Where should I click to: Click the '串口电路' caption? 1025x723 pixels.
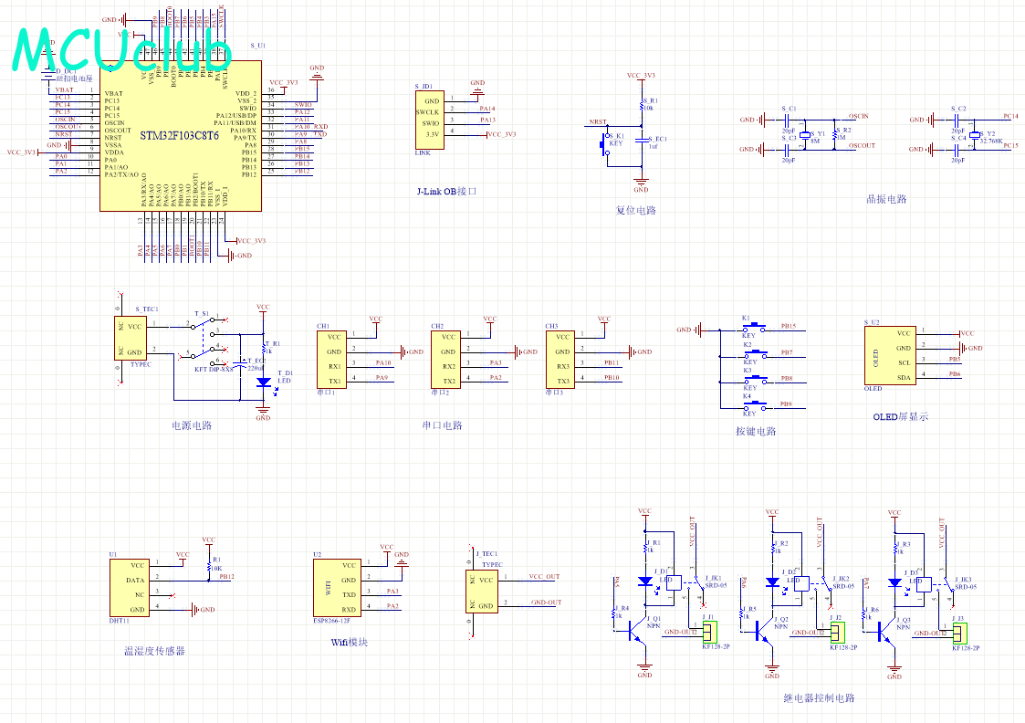[x=442, y=425]
